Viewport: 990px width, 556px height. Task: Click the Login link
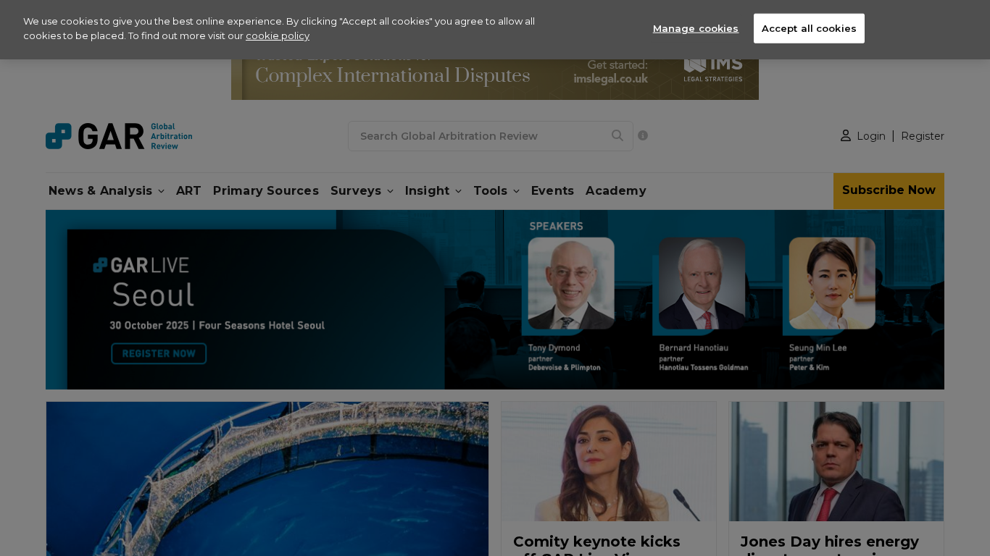[871, 136]
